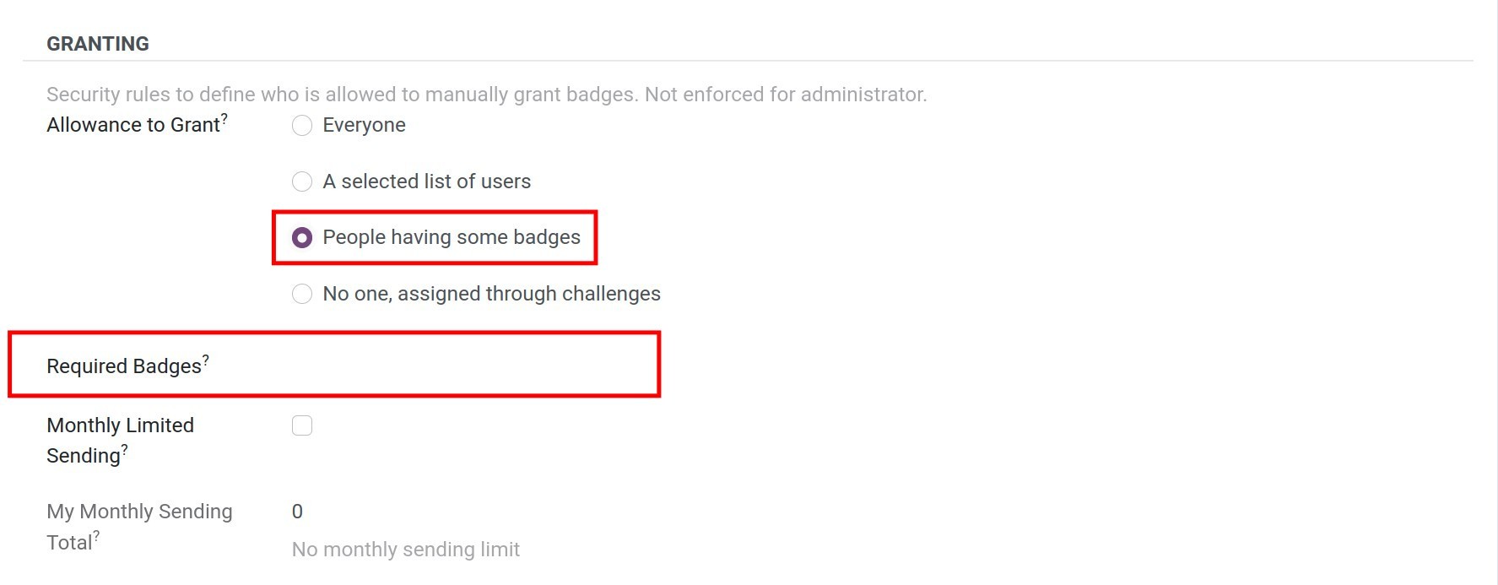Click the sending total value zero

tap(297, 511)
